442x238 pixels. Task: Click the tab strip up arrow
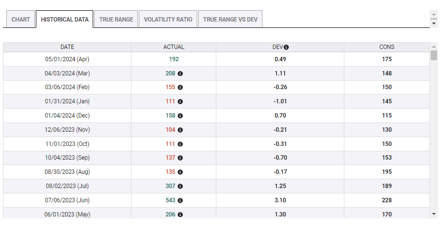click(x=434, y=15)
